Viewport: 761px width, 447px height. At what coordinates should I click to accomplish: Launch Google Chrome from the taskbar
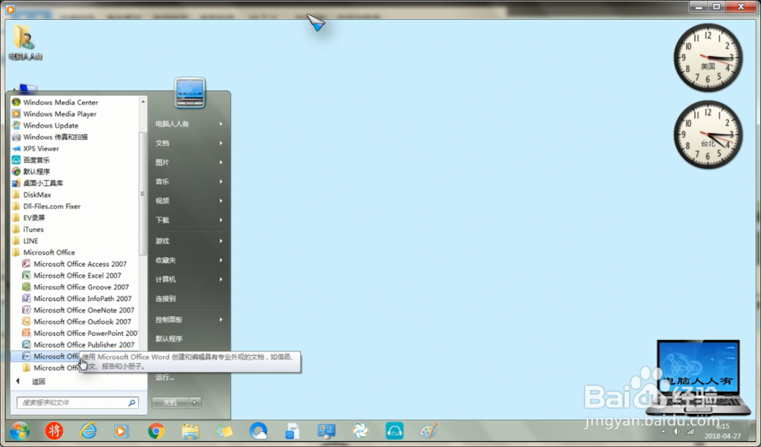coord(156,430)
